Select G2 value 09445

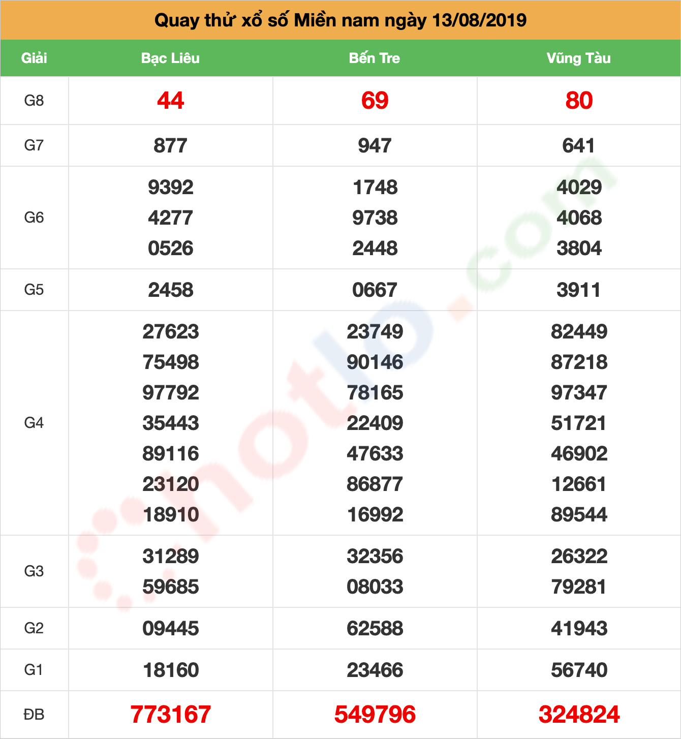[170, 629]
